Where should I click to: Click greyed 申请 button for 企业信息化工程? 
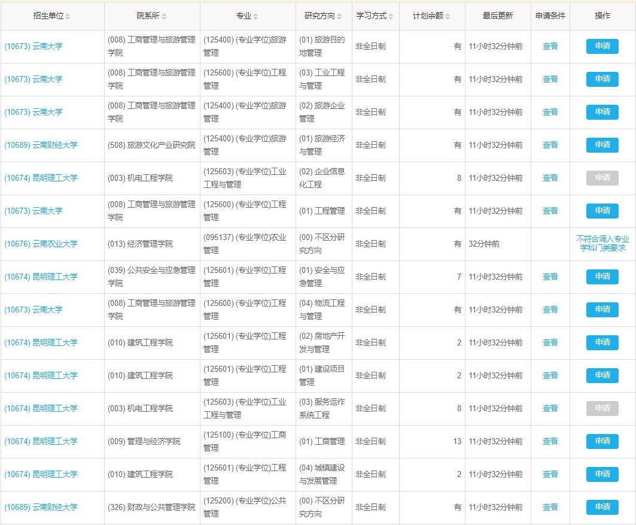(602, 178)
